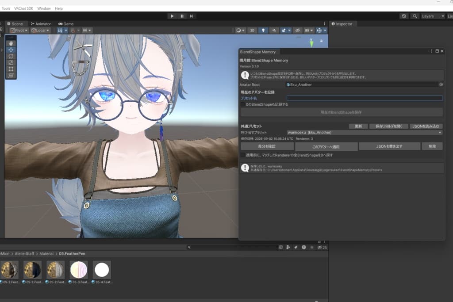
Task: Select the BlendShape Memory tab
Action: 258,52
